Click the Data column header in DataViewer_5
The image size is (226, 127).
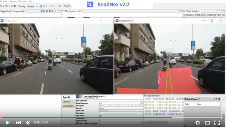click(187, 104)
